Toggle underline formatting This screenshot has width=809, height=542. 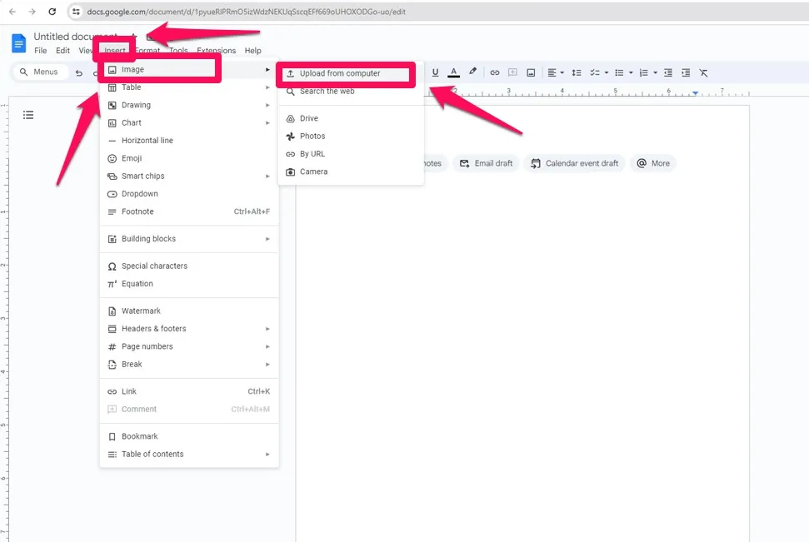[x=435, y=72]
